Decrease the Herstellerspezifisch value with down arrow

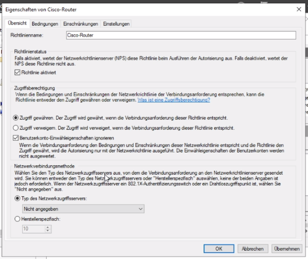pyautogui.click(x=48, y=231)
